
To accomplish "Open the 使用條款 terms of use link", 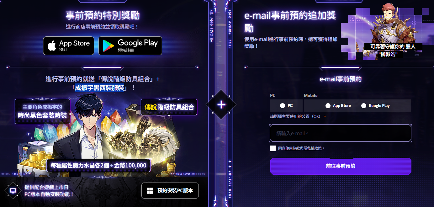I will coord(293,148).
